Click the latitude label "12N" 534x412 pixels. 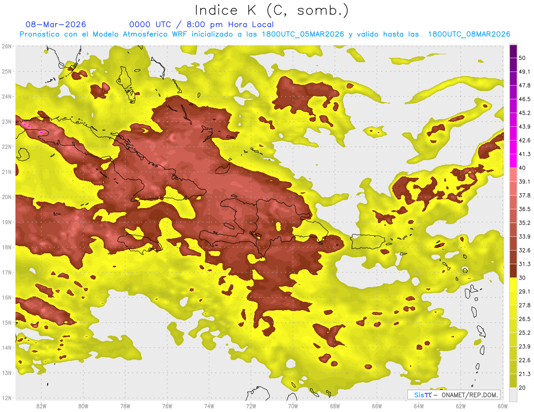[x=6, y=398]
